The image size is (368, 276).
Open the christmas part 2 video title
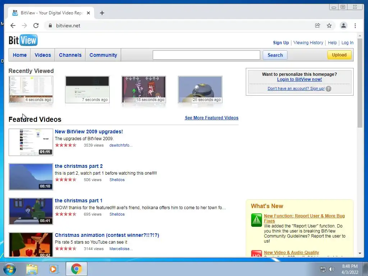coord(79,166)
